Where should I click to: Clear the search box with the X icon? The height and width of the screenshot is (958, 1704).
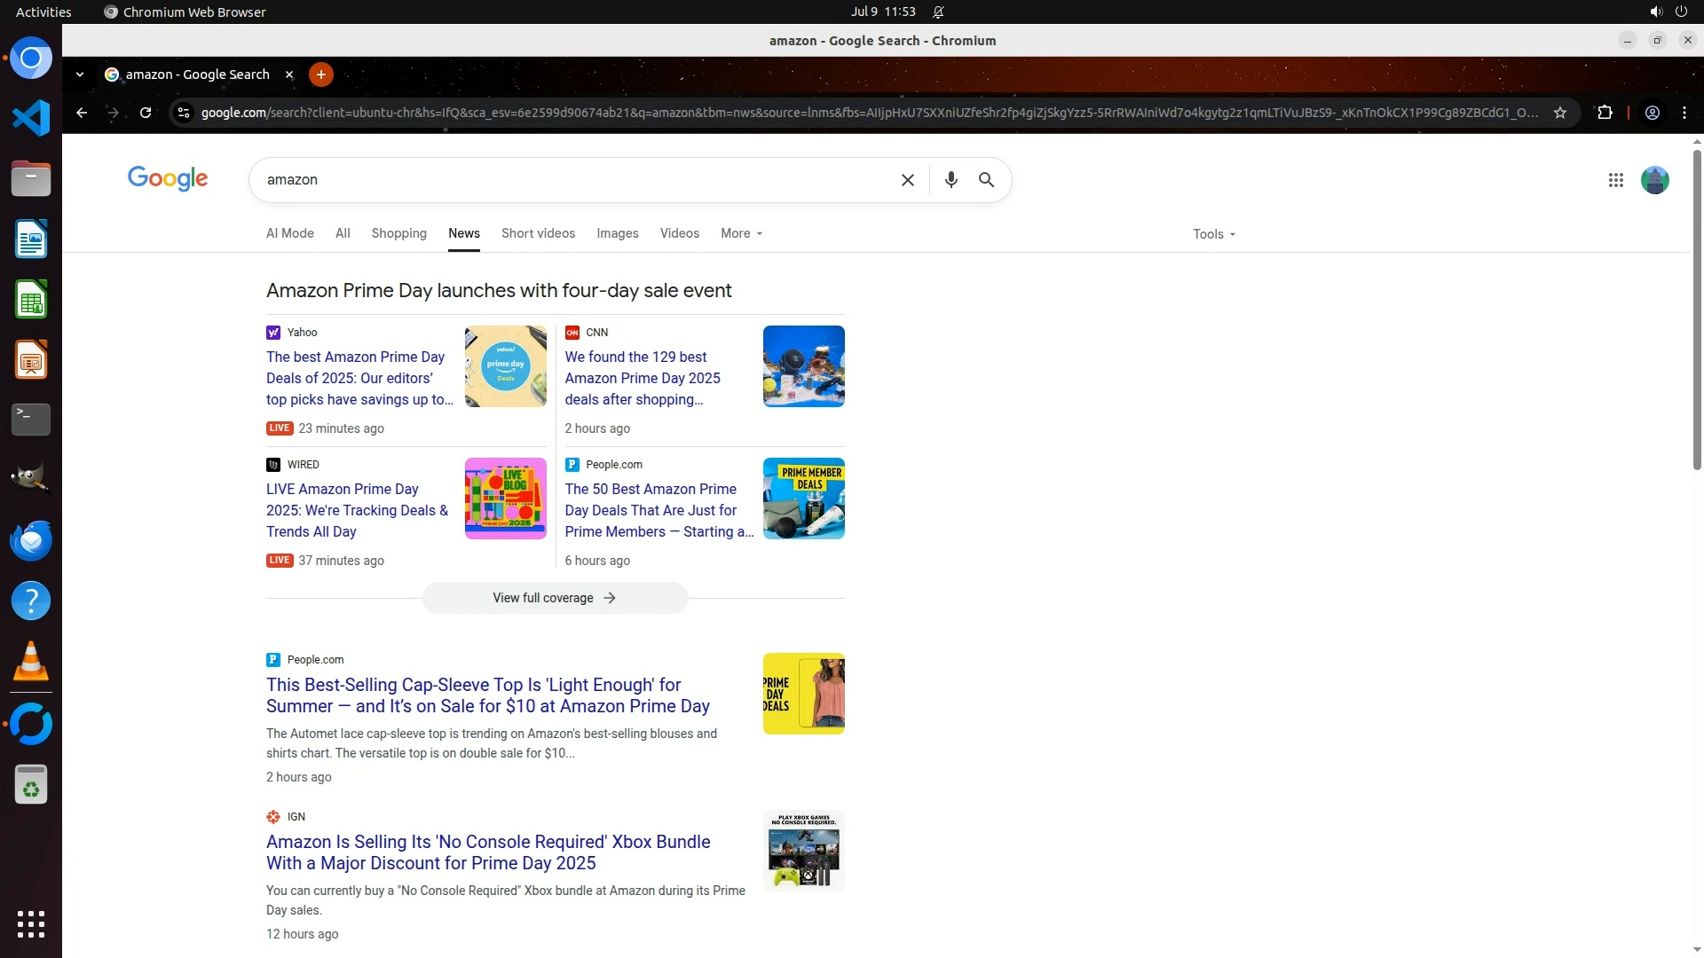(x=907, y=180)
